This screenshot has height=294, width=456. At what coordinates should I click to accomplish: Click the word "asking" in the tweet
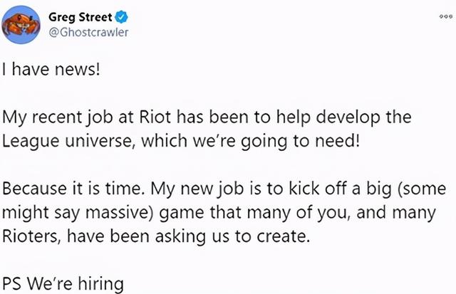[x=180, y=237]
